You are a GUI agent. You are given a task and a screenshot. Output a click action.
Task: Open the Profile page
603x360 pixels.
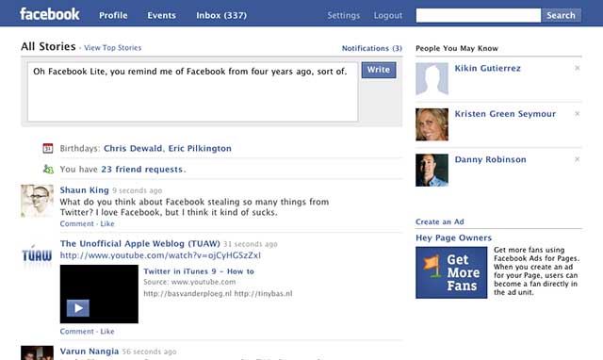tap(113, 15)
